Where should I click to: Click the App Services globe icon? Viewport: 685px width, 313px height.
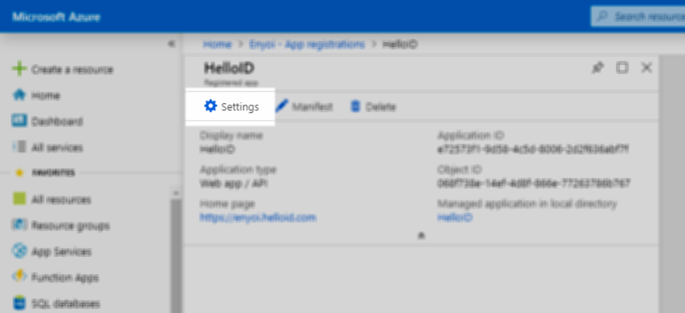pos(20,251)
